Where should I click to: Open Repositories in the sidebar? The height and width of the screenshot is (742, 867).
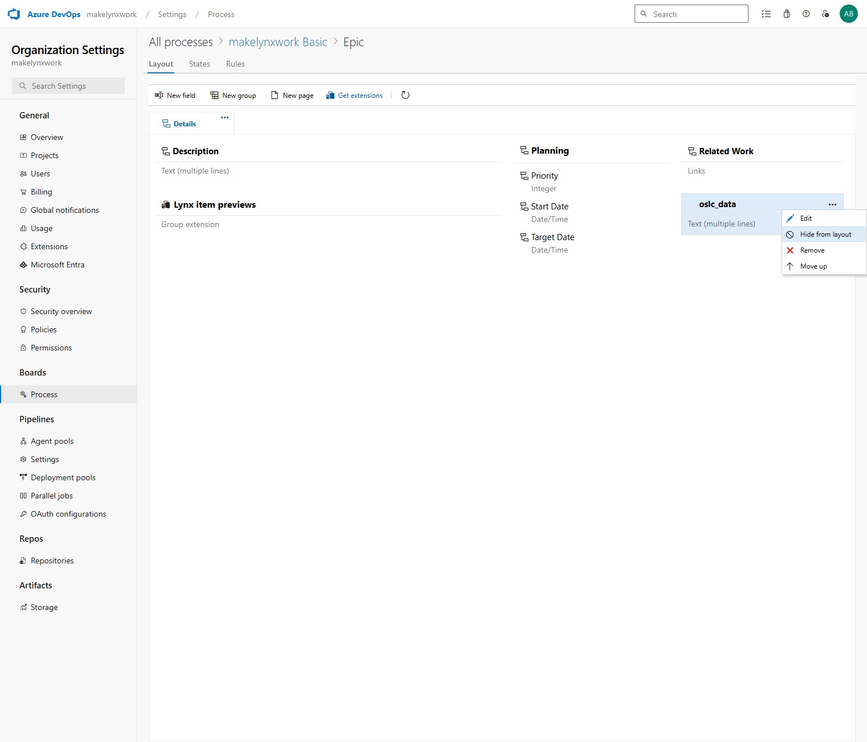pyautogui.click(x=68, y=560)
